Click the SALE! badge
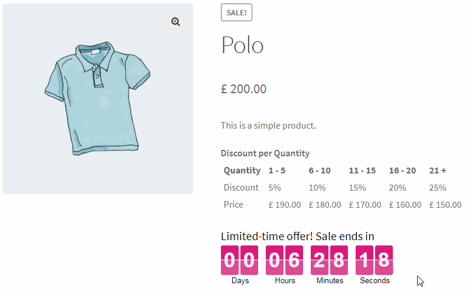 click(236, 12)
